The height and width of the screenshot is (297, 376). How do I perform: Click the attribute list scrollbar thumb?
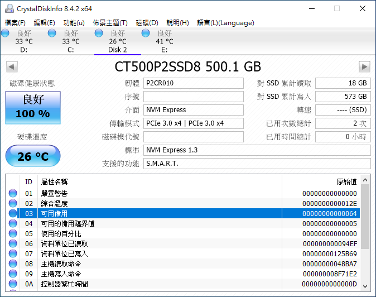coord(365,217)
